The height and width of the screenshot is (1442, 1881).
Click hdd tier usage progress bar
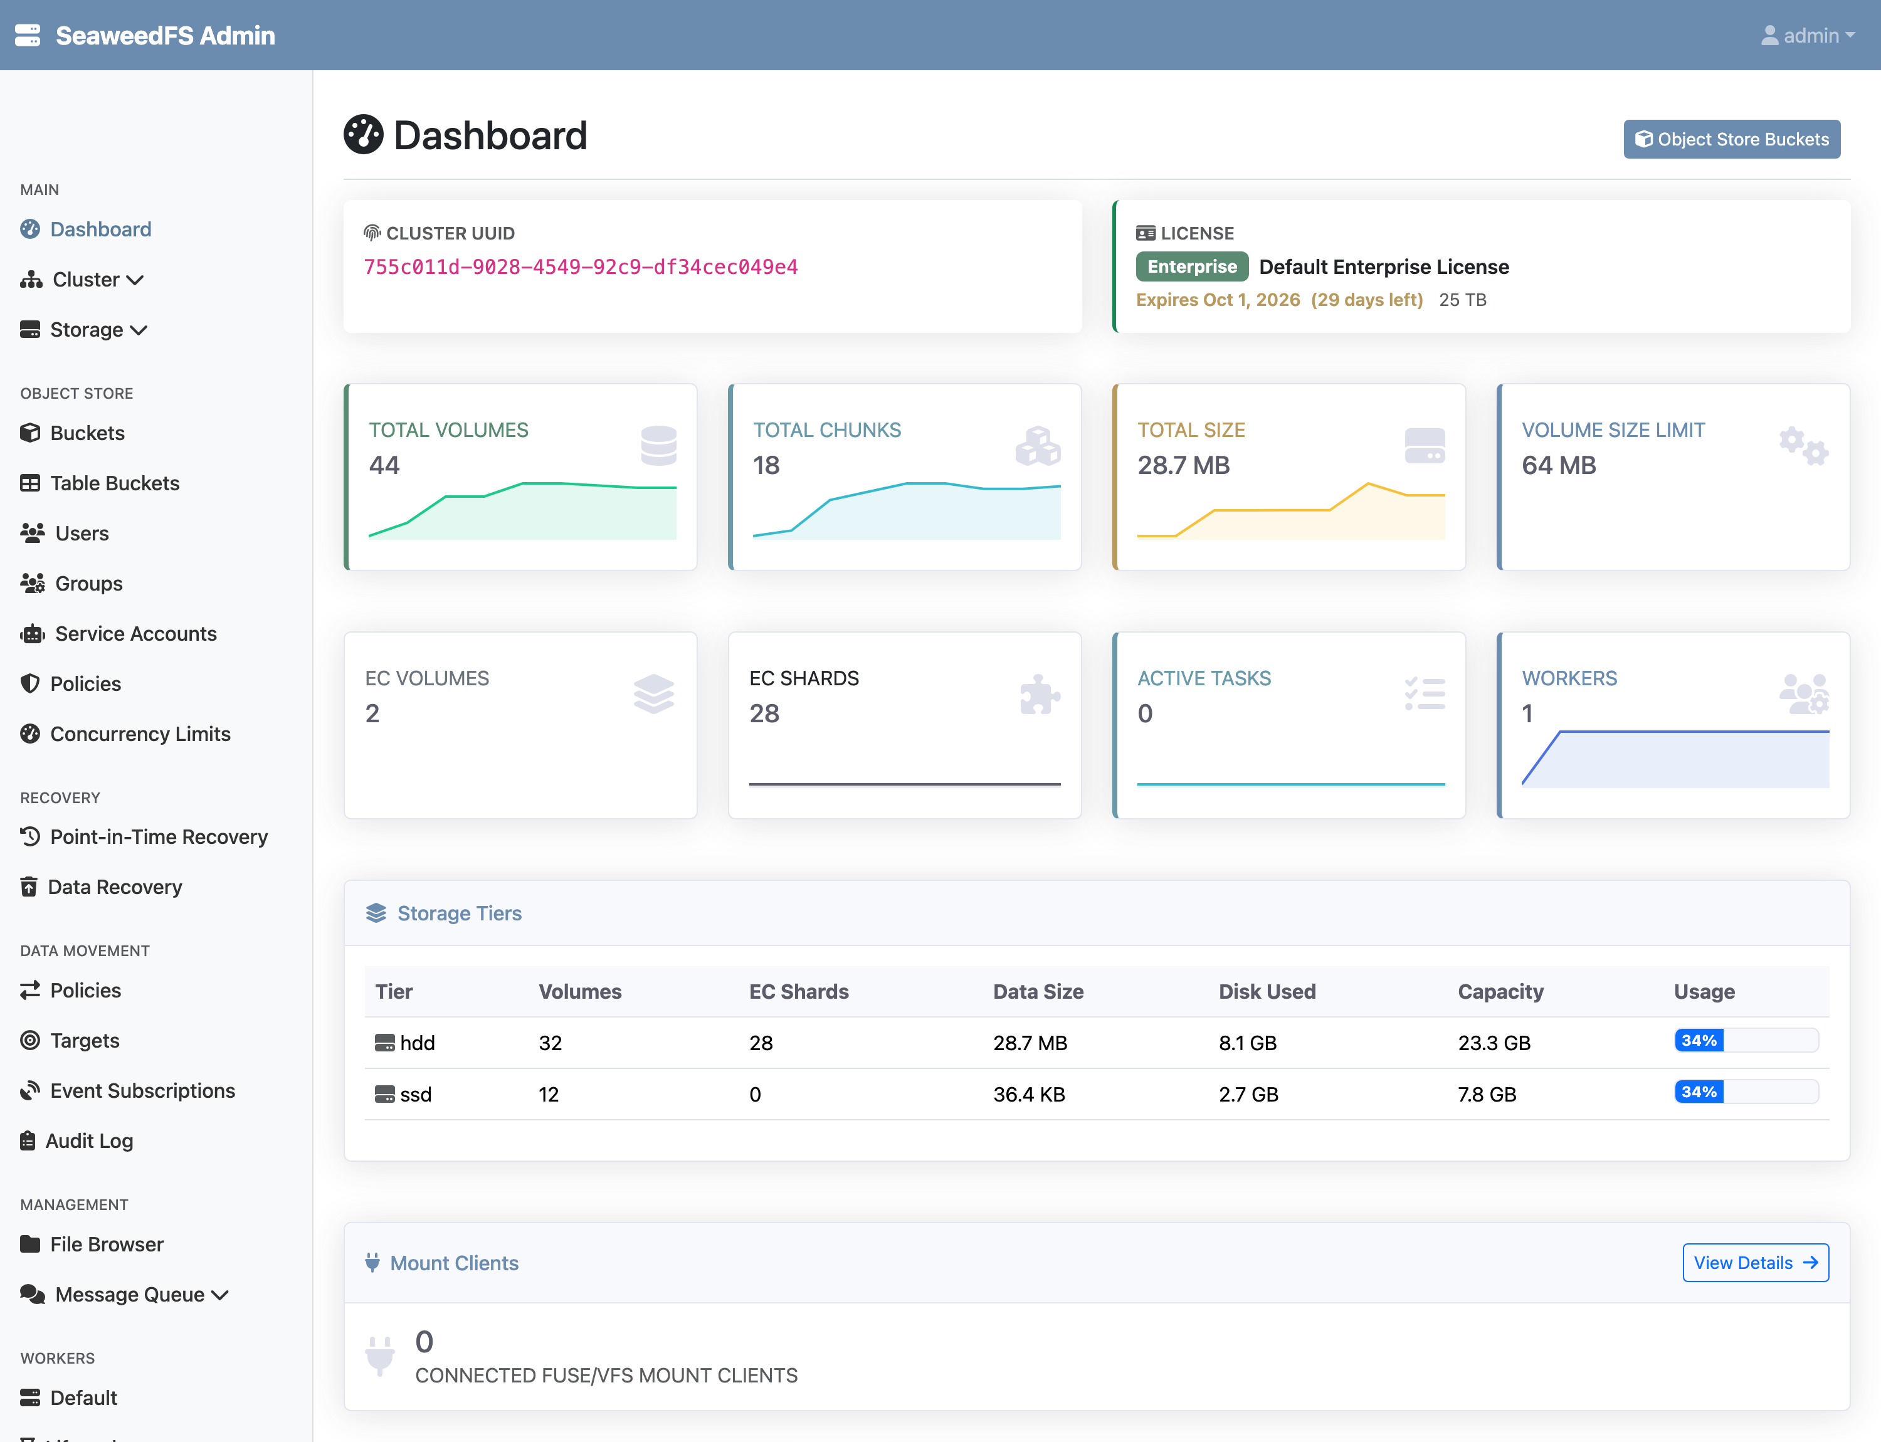[x=1746, y=1040]
